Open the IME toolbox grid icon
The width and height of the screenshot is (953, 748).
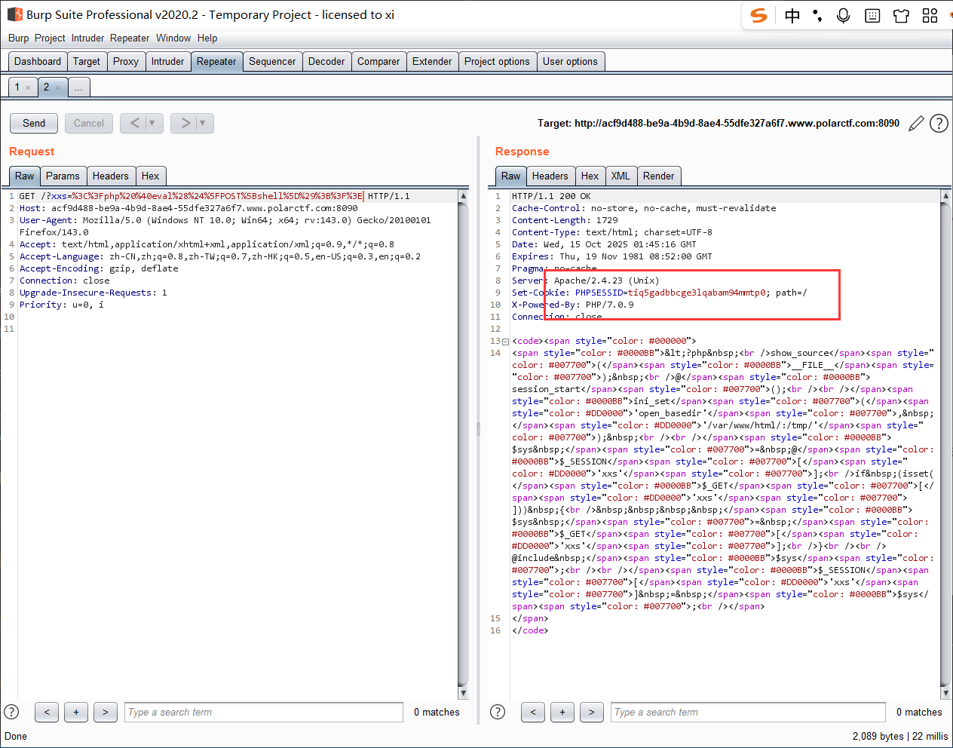pyautogui.click(x=930, y=16)
